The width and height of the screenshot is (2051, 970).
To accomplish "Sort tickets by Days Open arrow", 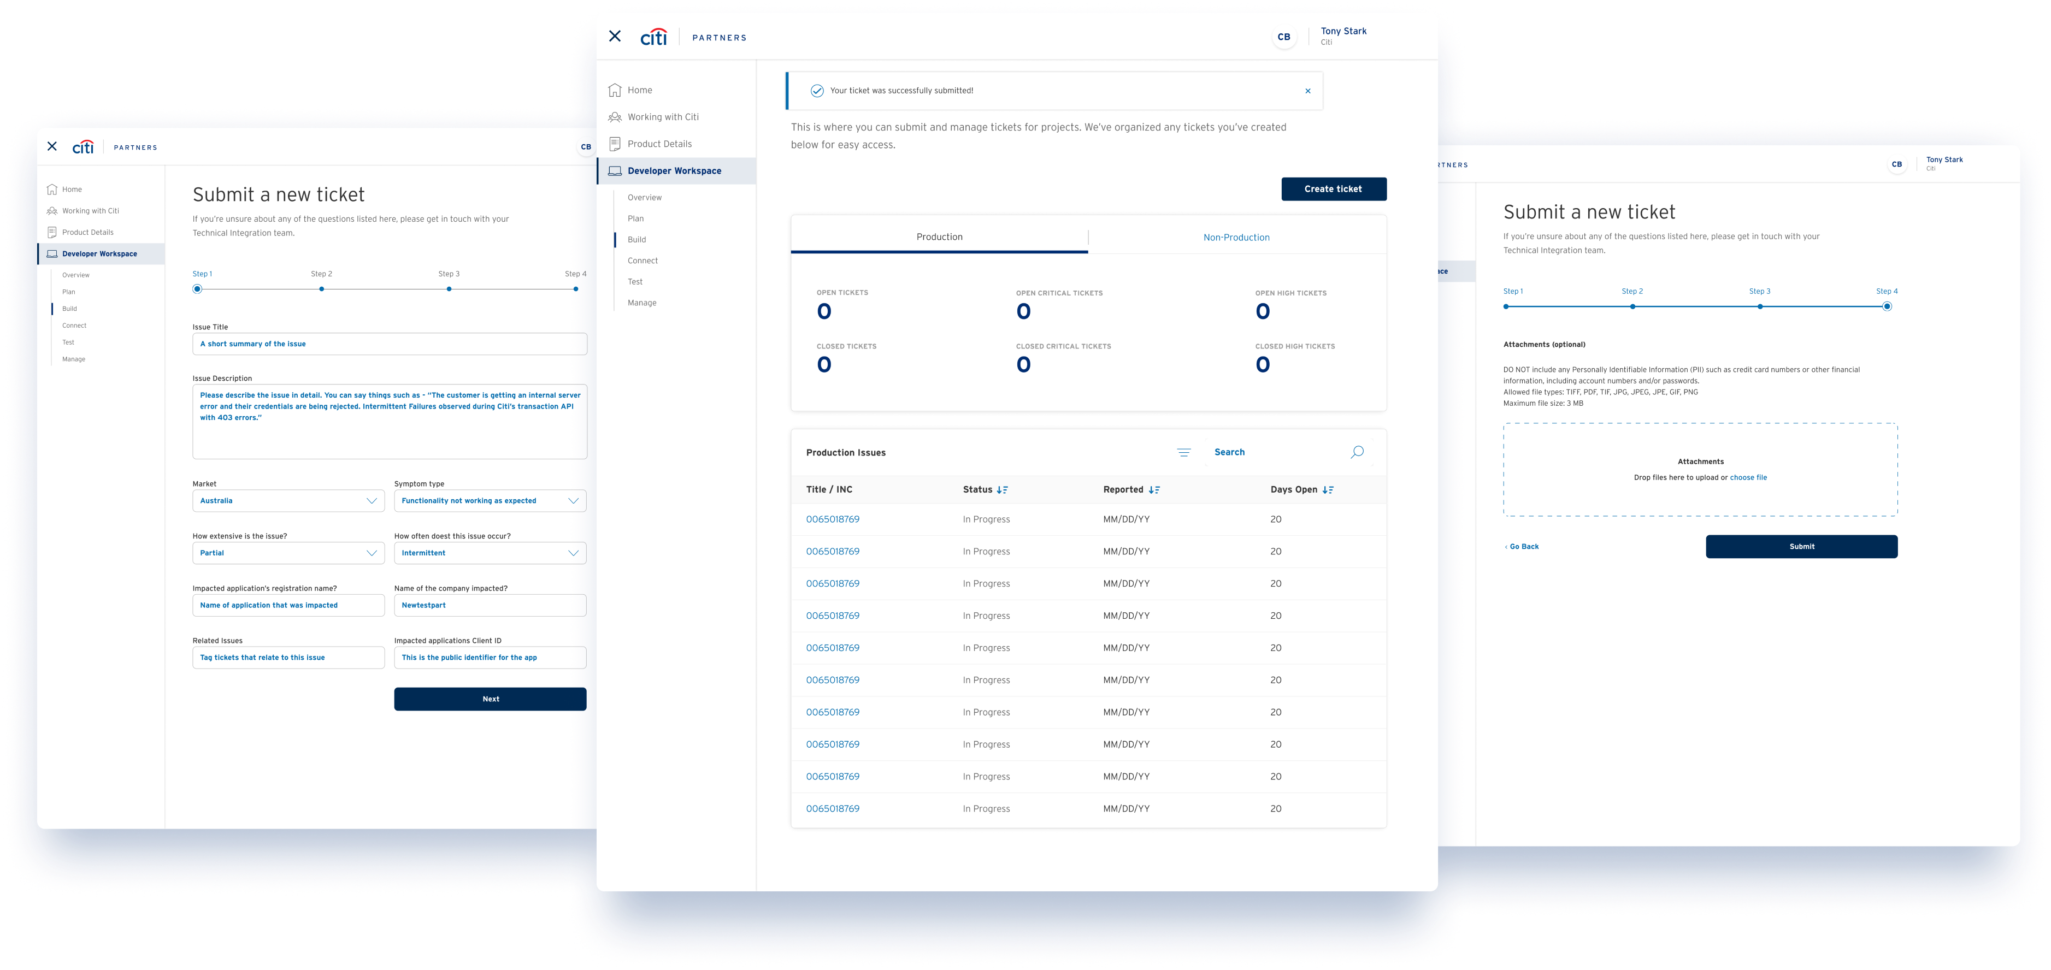I will pos(1327,490).
